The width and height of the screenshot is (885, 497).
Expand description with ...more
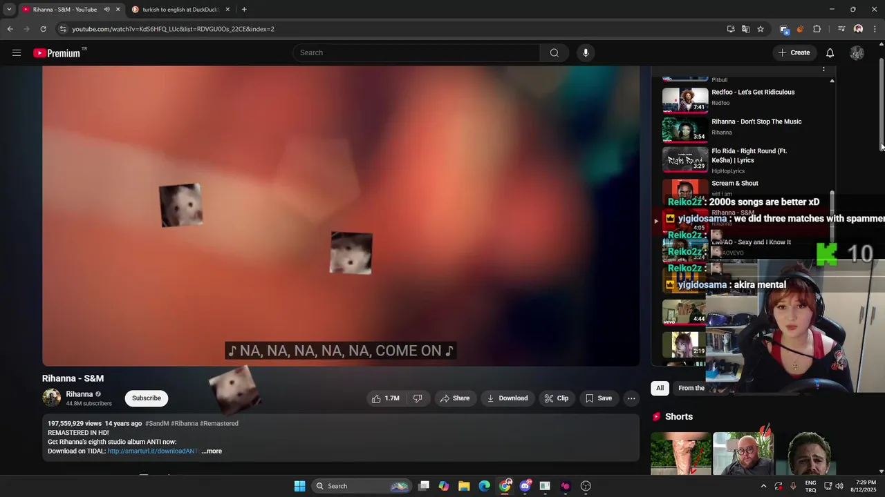[x=212, y=451]
